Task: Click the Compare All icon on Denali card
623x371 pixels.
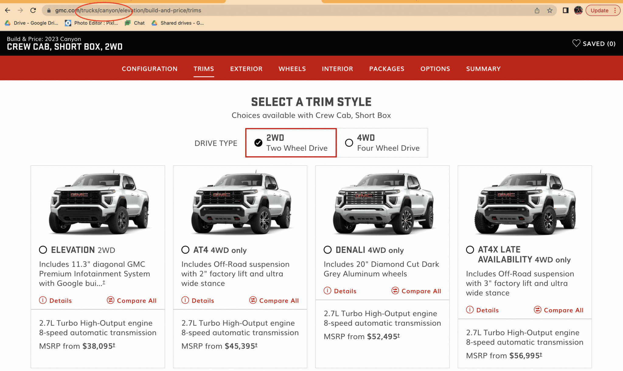Action: tap(395, 290)
